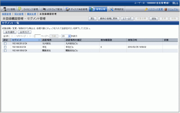Click the 未登録機器管理 breadcrumb text
This screenshot has width=180, height=113.
(x=48, y=14)
